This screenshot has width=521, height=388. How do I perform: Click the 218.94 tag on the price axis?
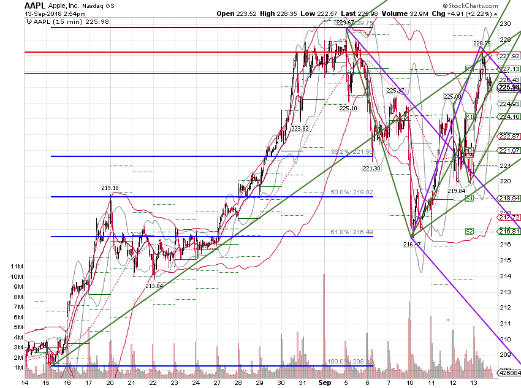509,199
